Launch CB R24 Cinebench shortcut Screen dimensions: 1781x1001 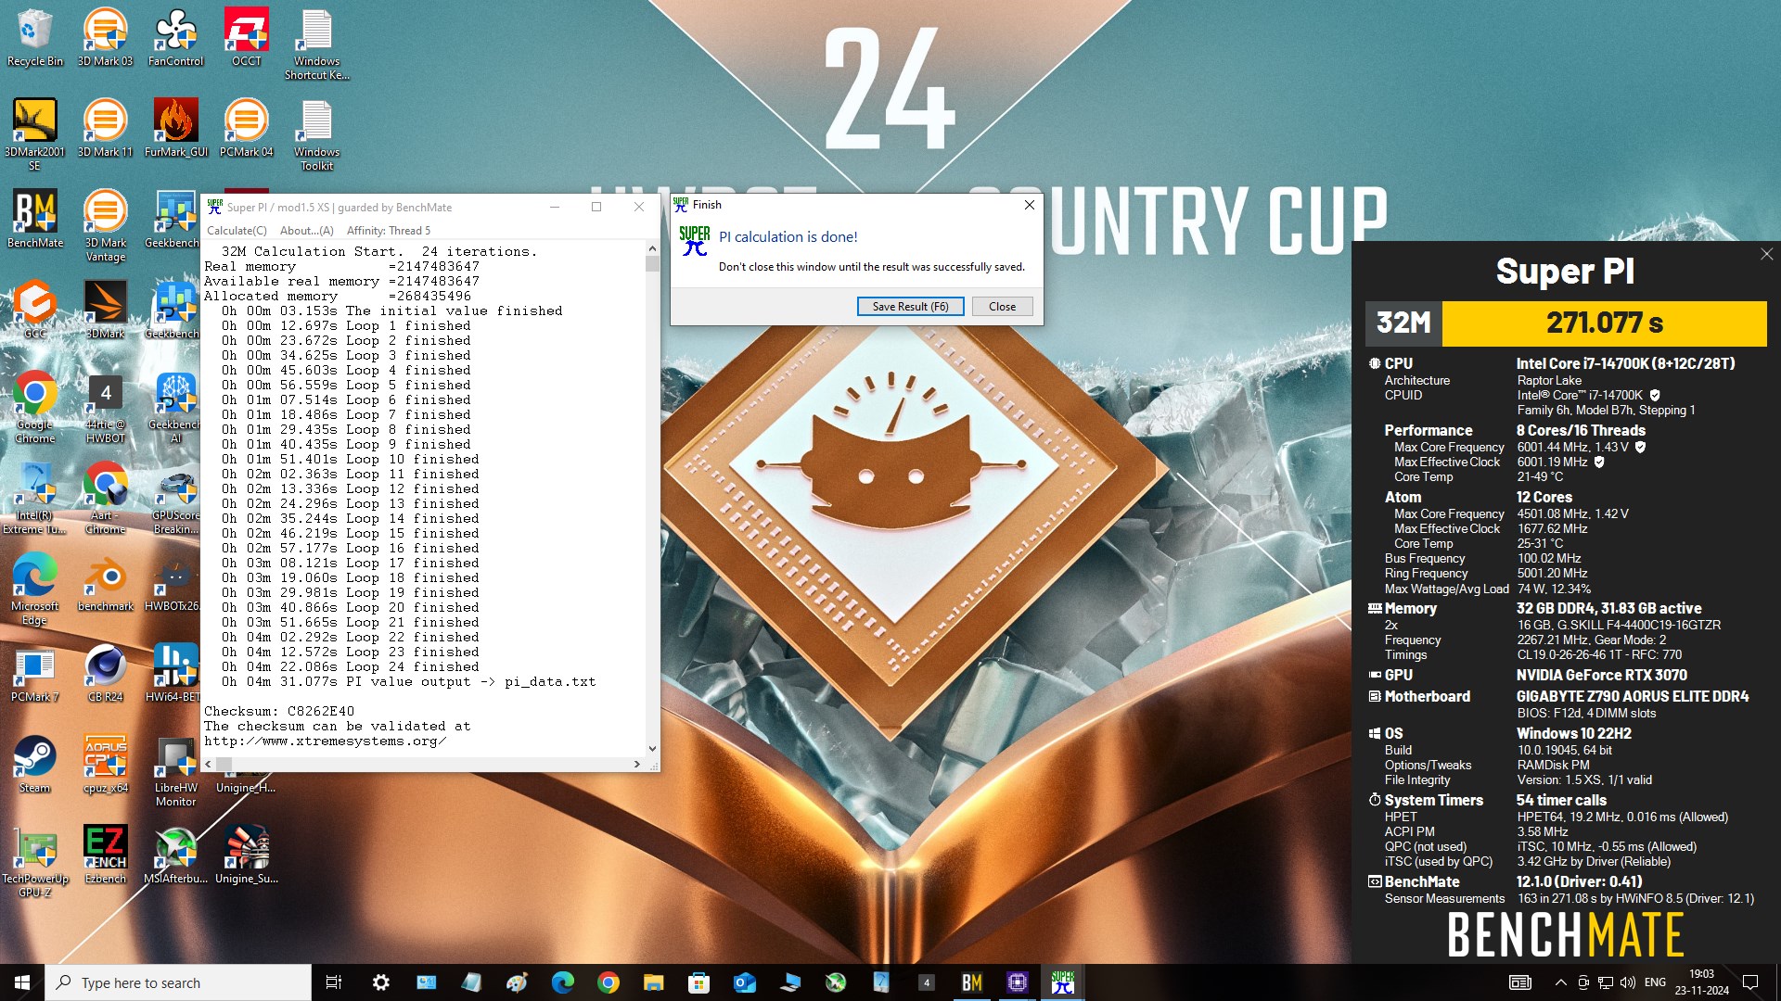[105, 674]
